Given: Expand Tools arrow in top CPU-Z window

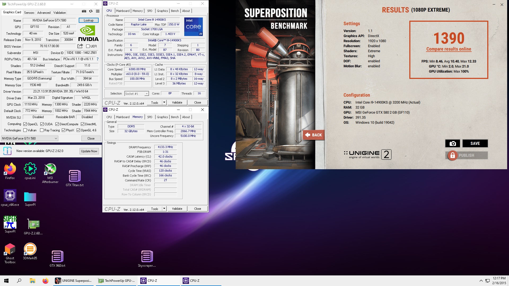Looking at the screenshot, I should (164, 102).
